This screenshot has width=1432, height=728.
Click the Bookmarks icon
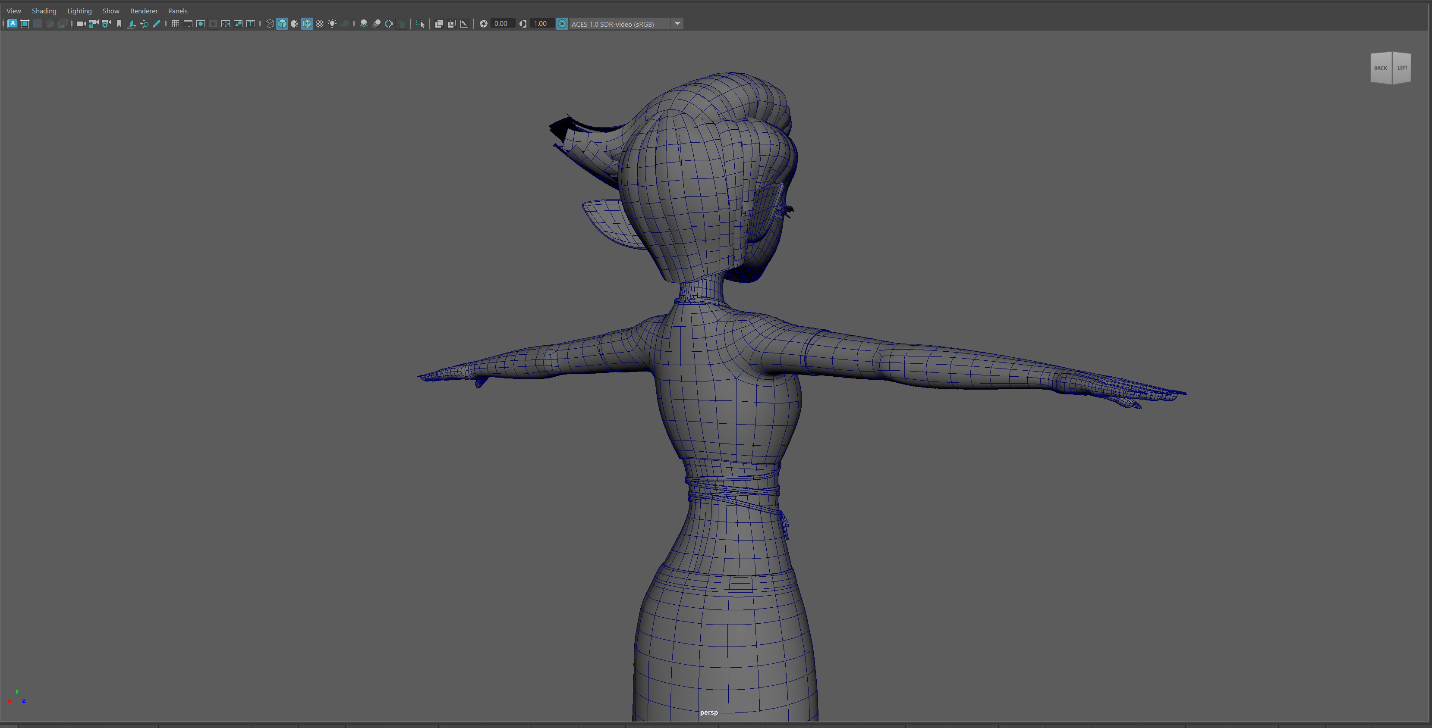pyautogui.click(x=119, y=24)
